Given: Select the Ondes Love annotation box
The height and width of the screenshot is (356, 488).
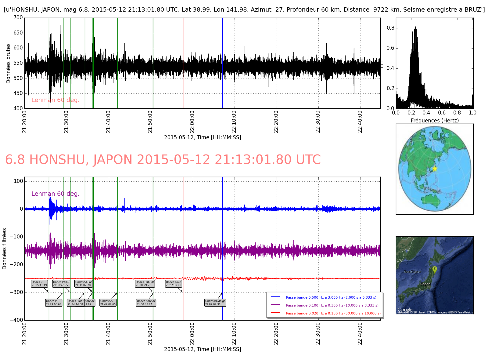Looking at the screenshot, I should (174, 284).
